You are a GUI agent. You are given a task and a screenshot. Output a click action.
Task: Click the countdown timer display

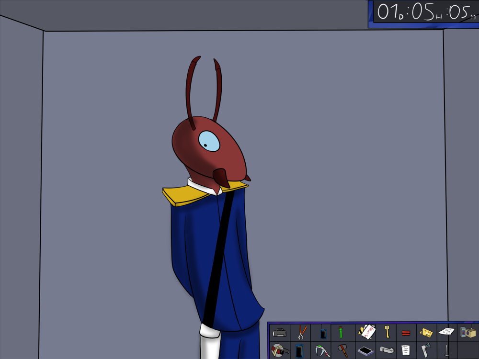(x=423, y=12)
